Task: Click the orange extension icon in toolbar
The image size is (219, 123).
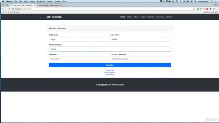Action: coord(207,9)
